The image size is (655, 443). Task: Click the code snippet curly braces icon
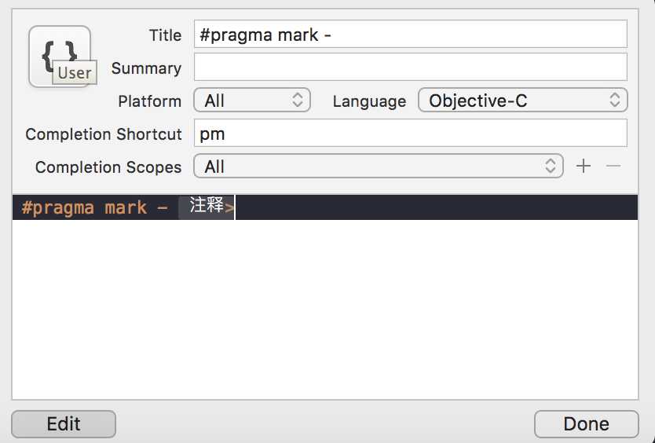pyautogui.click(x=59, y=49)
